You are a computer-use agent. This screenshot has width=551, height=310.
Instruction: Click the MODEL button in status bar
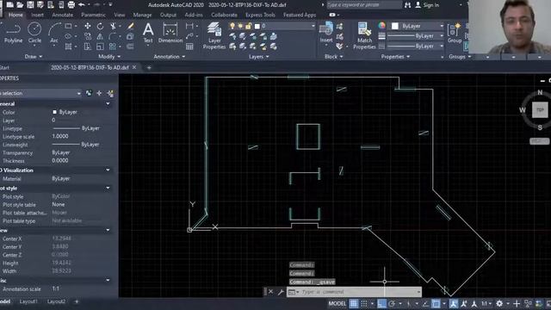337,303
